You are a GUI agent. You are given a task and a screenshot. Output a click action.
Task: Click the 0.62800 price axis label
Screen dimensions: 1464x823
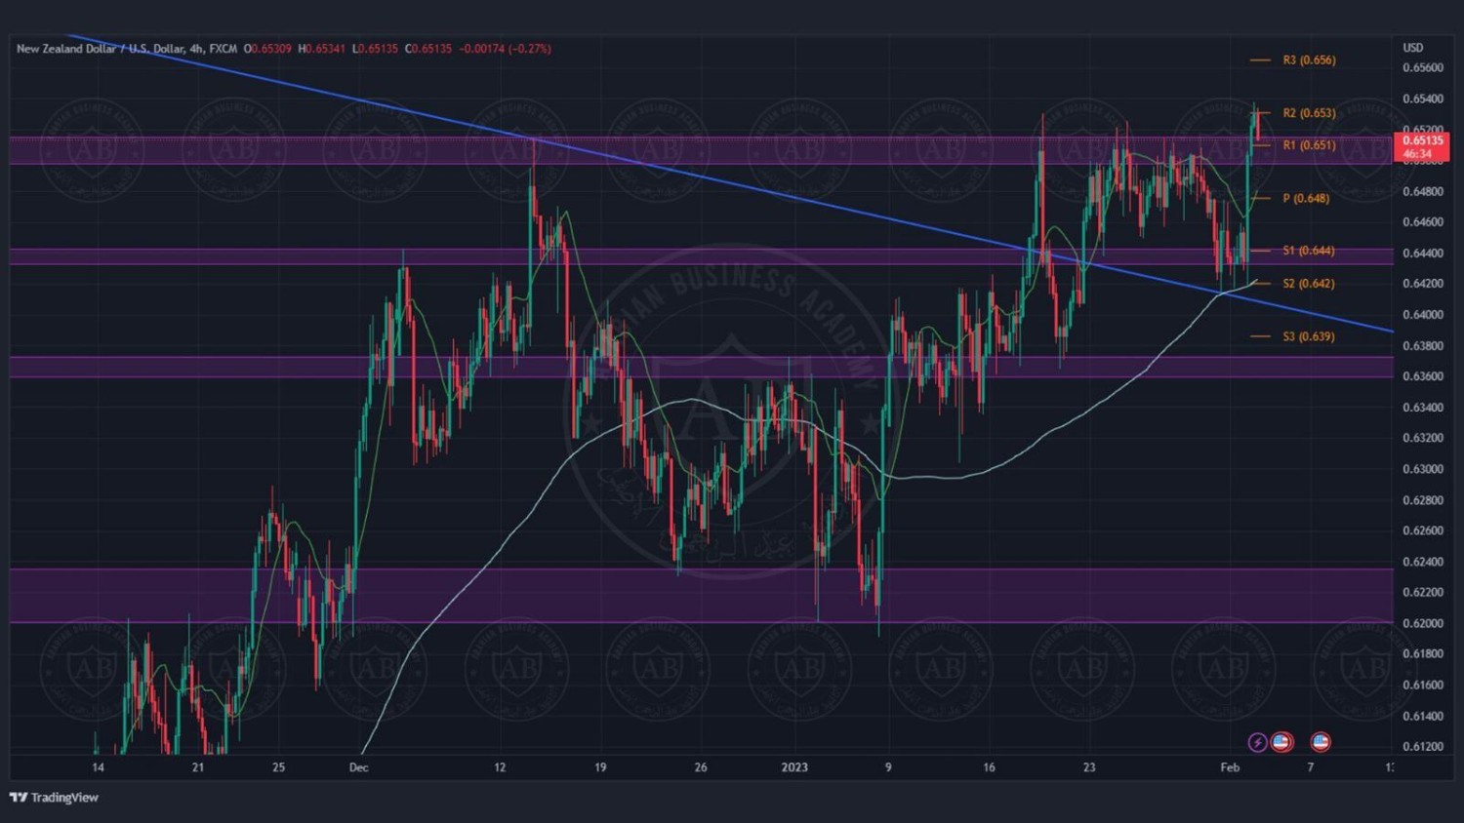click(1422, 500)
